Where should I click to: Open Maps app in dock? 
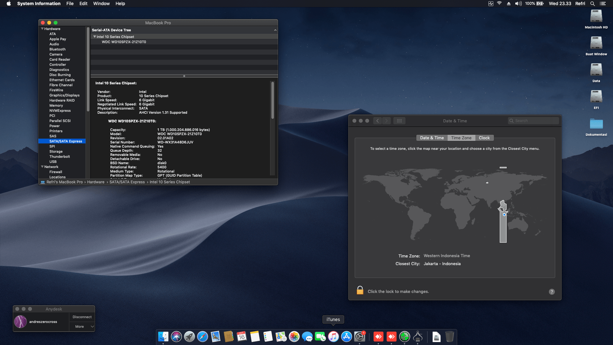pyautogui.click(x=281, y=336)
